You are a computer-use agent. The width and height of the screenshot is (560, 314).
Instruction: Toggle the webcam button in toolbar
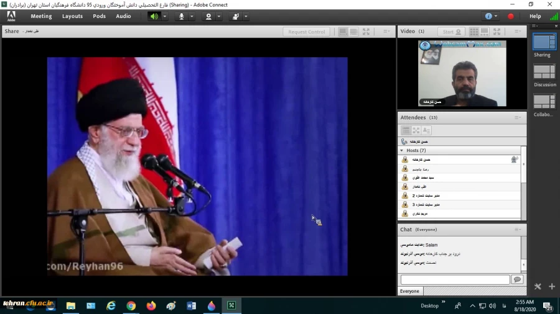(x=208, y=16)
